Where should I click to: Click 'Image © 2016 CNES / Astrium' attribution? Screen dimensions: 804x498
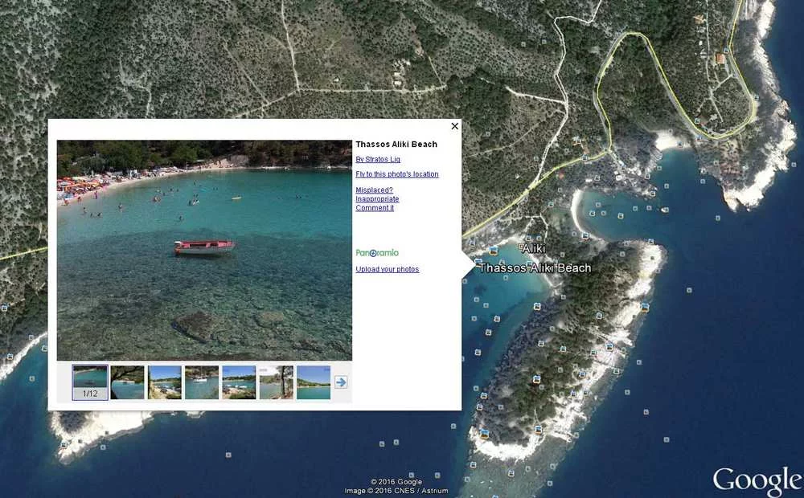coord(396,491)
